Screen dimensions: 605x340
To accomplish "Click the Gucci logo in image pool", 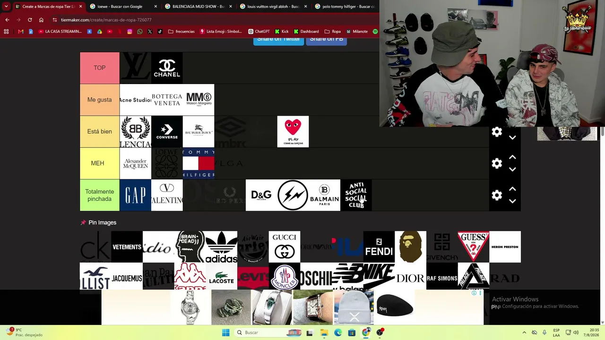I will (285, 247).
